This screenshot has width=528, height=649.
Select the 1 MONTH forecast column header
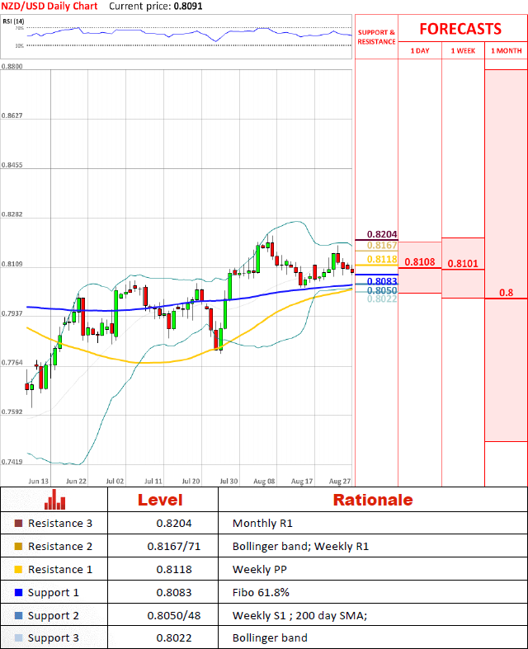tap(506, 51)
